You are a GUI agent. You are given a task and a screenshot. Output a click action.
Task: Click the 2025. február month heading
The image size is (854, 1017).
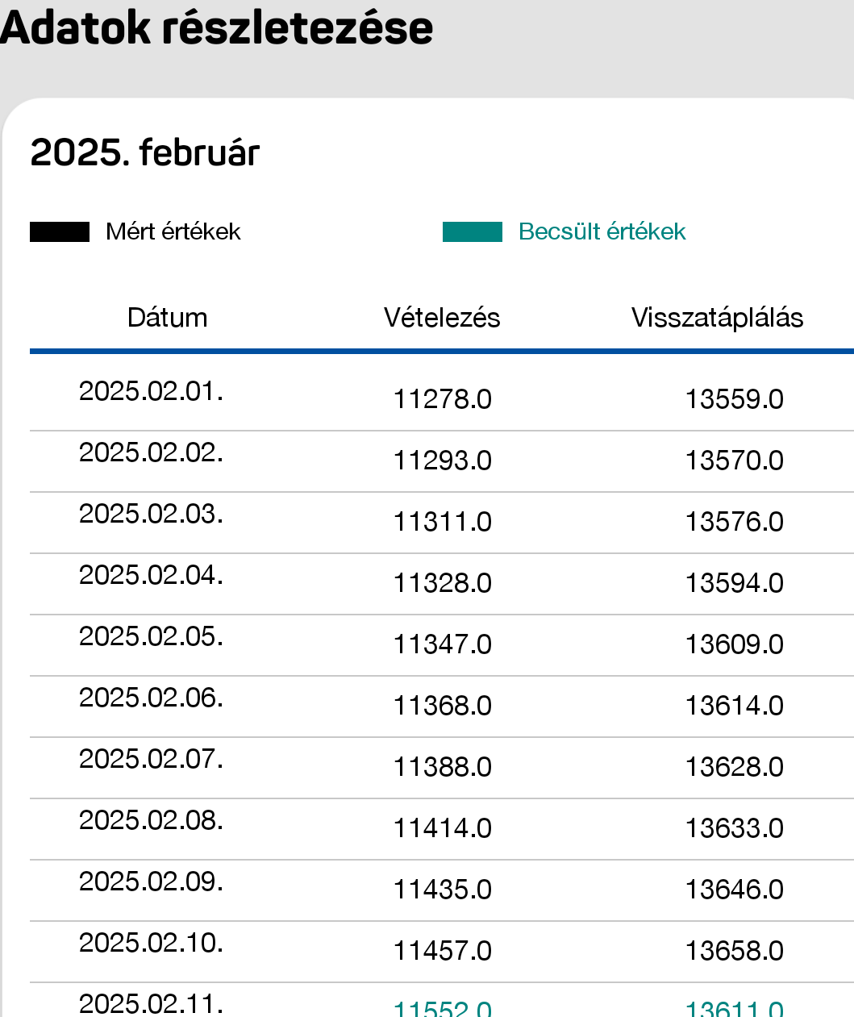pos(145,152)
